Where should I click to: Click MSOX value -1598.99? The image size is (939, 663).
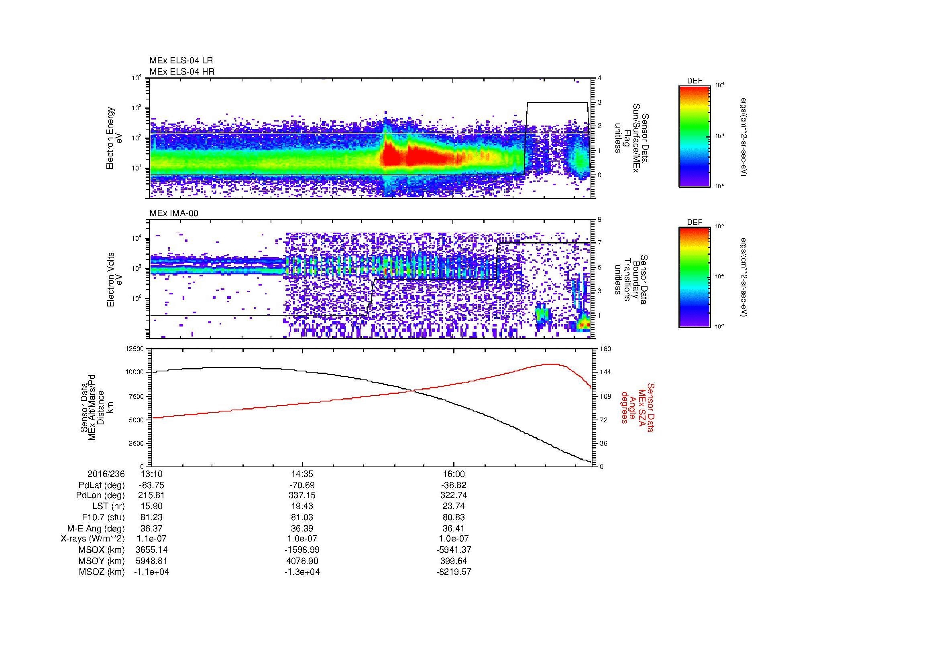302,550
